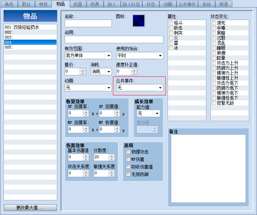Image resolution: width=257 pixels, height=215 pixels.
Task: Toggle the 睡眠 state change box
Action: pos(214,48)
